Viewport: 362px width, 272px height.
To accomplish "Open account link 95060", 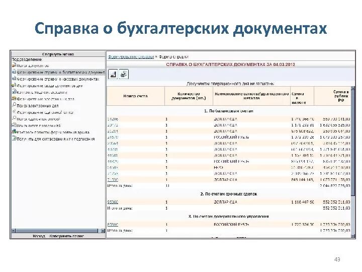I will pyautogui.click(x=113, y=202).
